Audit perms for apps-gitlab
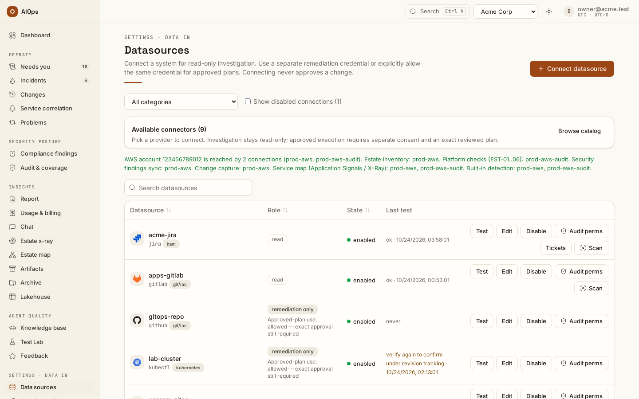The height and width of the screenshot is (399, 639). click(x=581, y=271)
